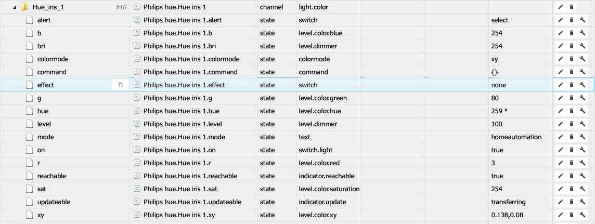Image resolution: width=595 pixels, height=224 pixels.
Task: Select the colormode tree item
Action: (53, 59)
